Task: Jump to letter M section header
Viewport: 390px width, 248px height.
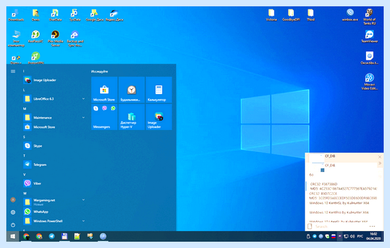Action: click(x=25, y=108)
